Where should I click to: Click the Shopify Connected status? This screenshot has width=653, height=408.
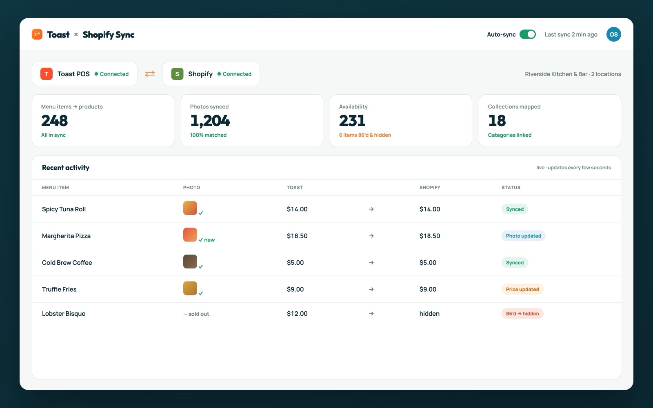coord(234,74)
